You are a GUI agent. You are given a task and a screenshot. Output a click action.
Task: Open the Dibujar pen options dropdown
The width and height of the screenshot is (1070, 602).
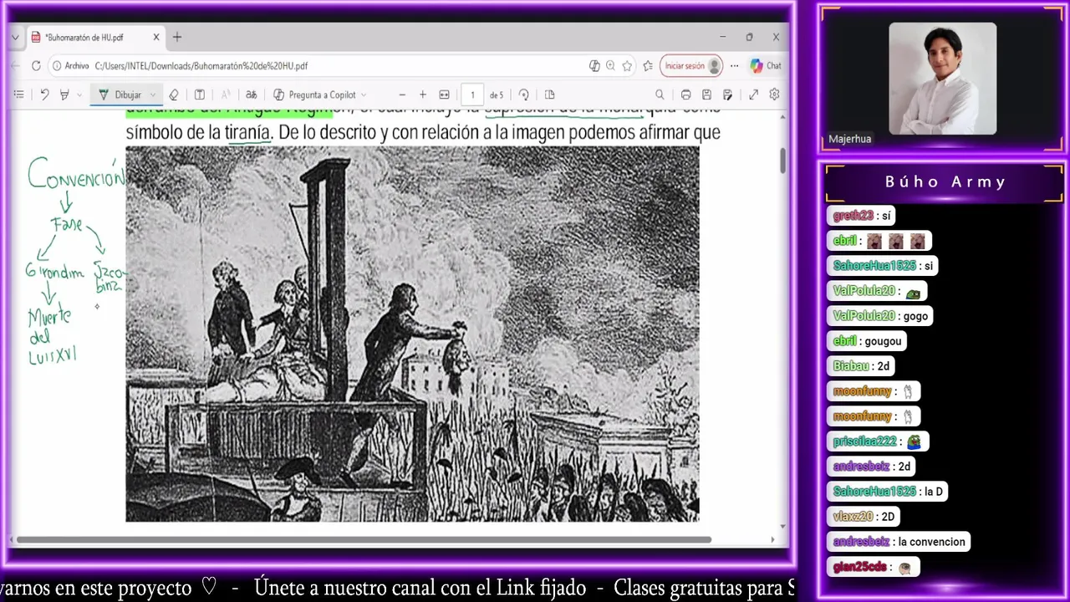(152, 94)
